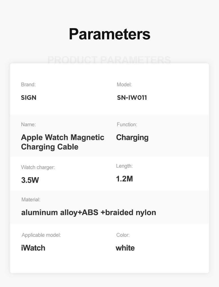Click the Length label
The image size is (219, 287).
124,166
